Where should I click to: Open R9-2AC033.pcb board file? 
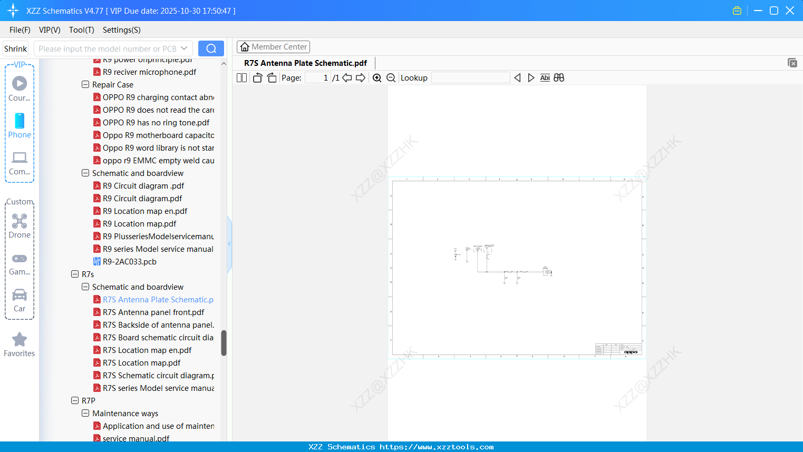pyautogui.click(x=130, y=262)
